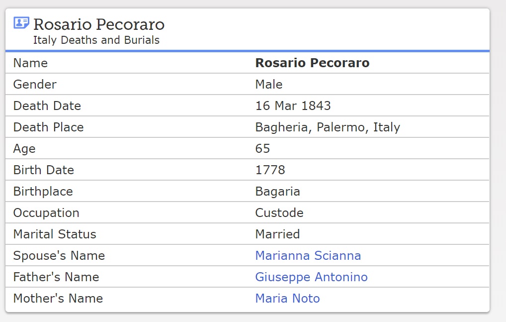
Task: Click the Bagaria birthplace value
Action: click(277, 191)
